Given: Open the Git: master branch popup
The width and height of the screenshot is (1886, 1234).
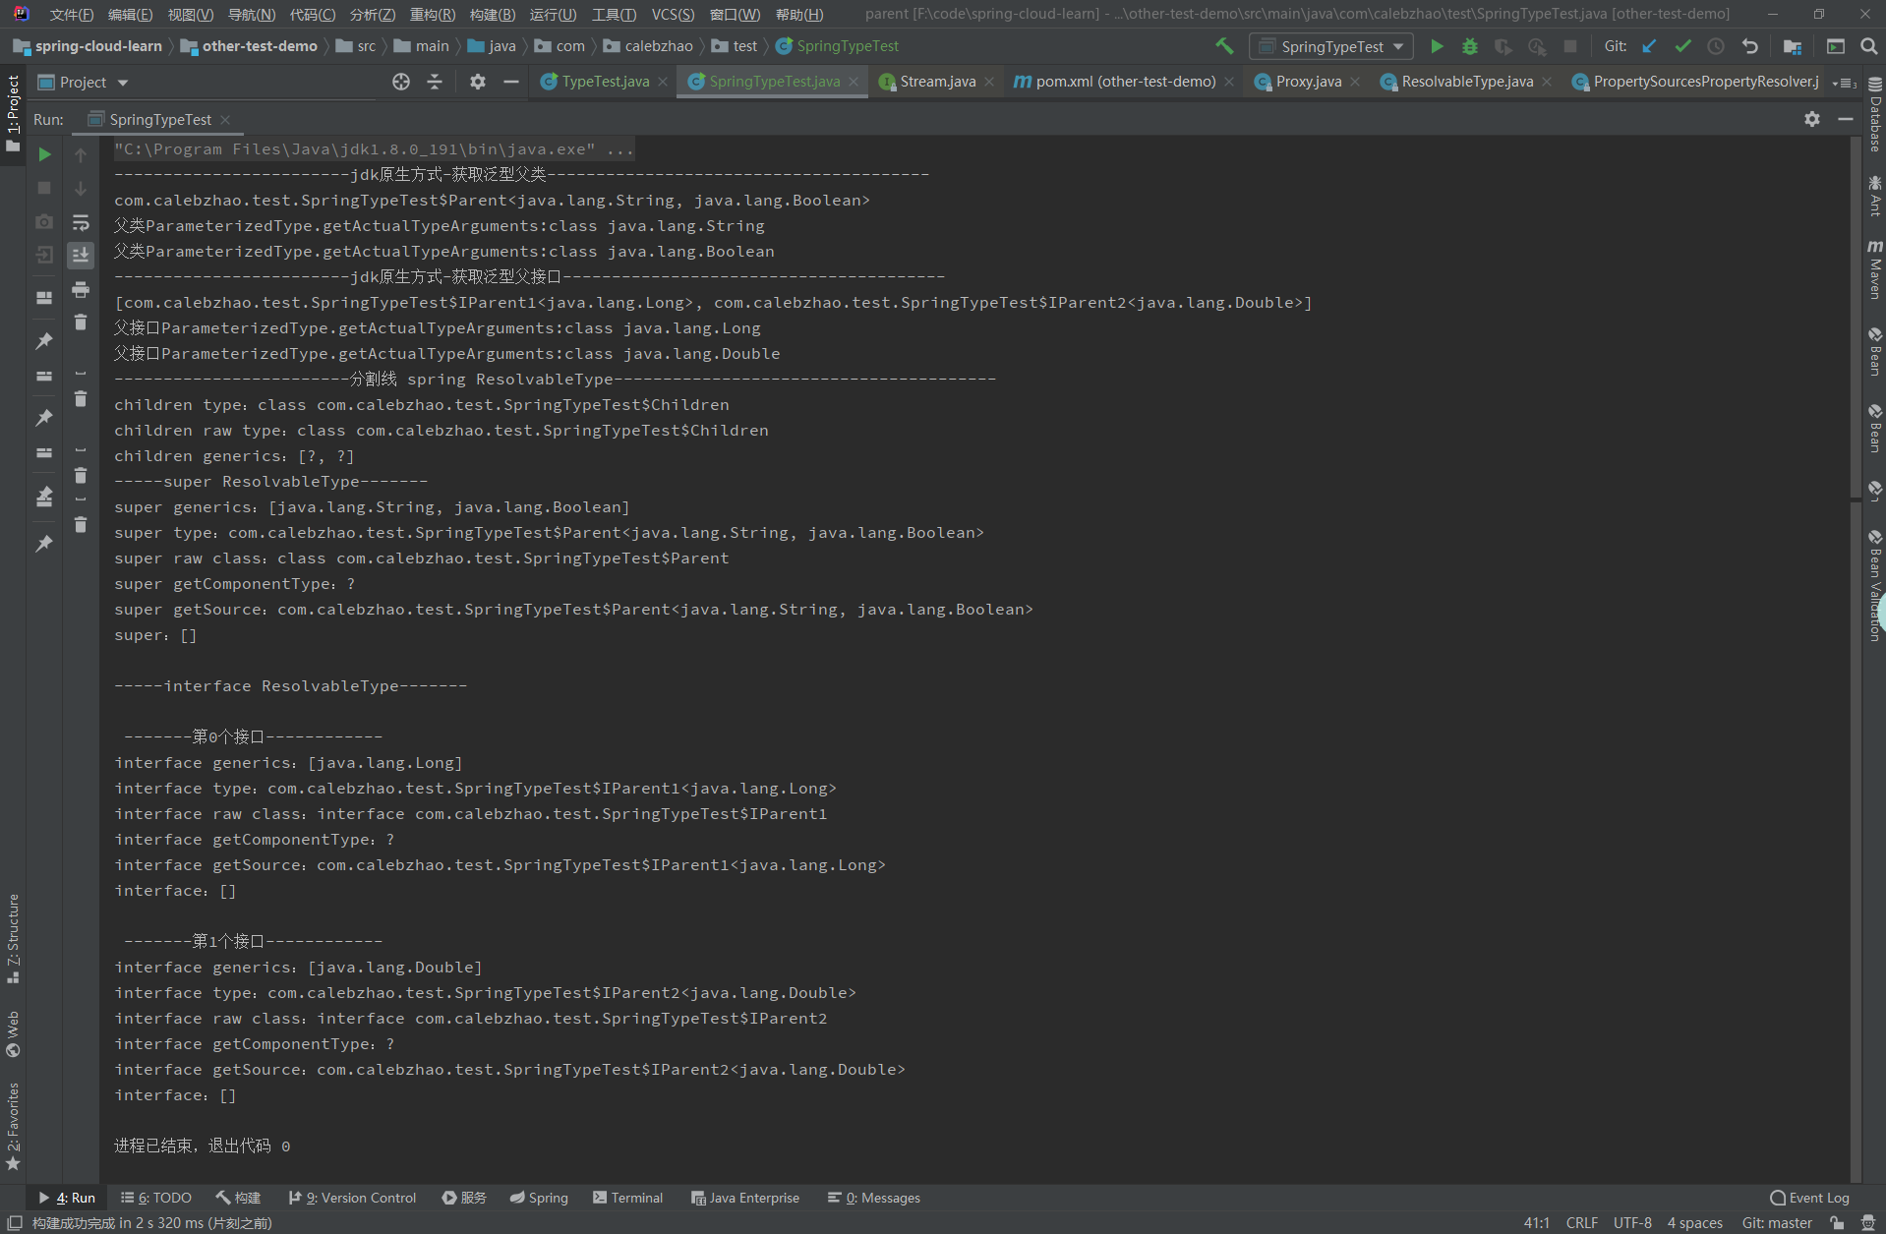Looking at the screenshot, I should (1777, 1223).
